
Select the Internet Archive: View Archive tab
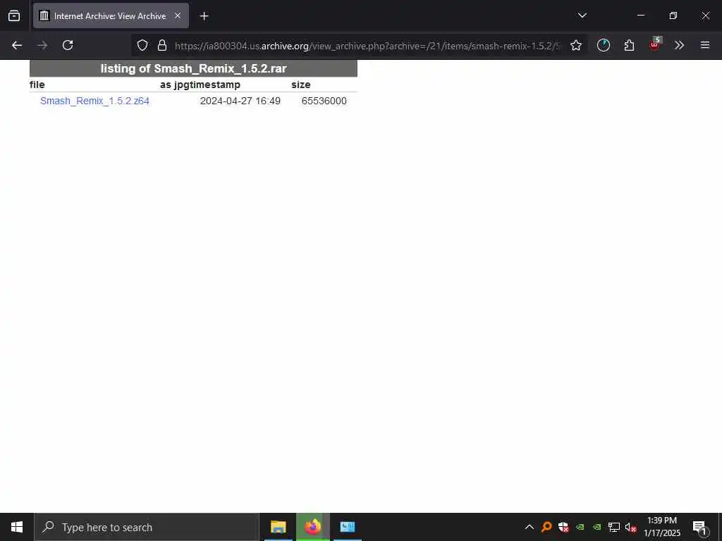111,15
